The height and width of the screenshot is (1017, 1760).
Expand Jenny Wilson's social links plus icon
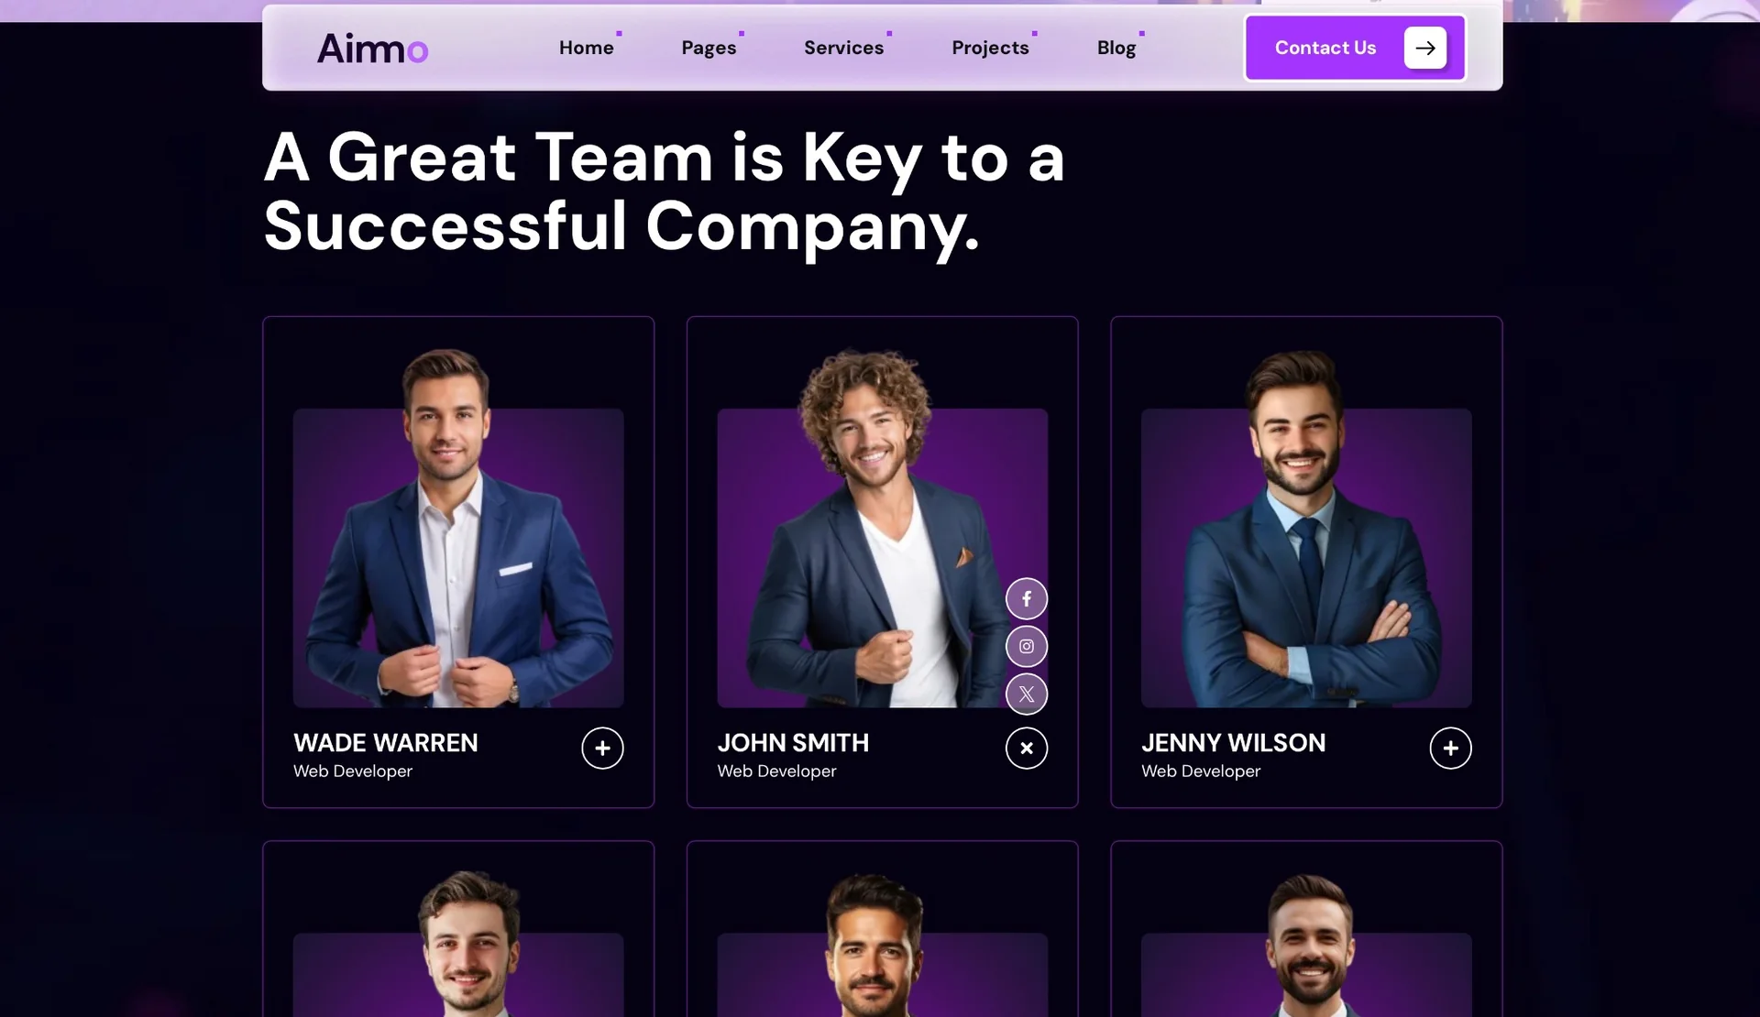click(x=1450, y=749)
